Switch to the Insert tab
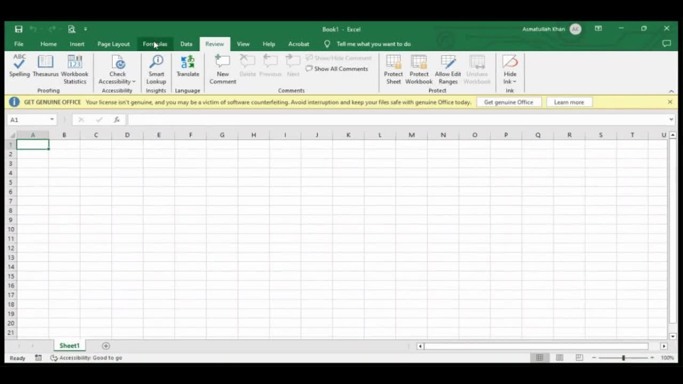 [x=77, y=44]
